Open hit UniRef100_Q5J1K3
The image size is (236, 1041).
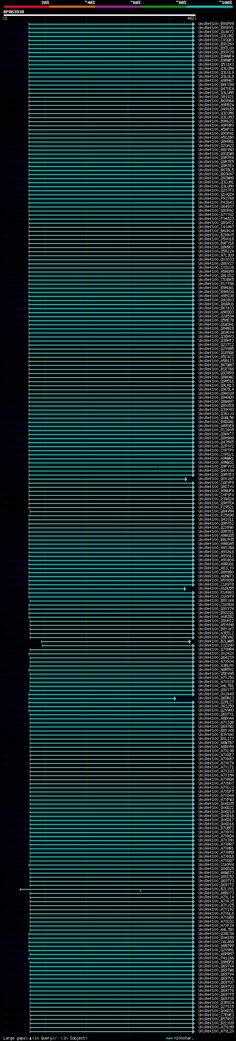[x=216, y=64]
